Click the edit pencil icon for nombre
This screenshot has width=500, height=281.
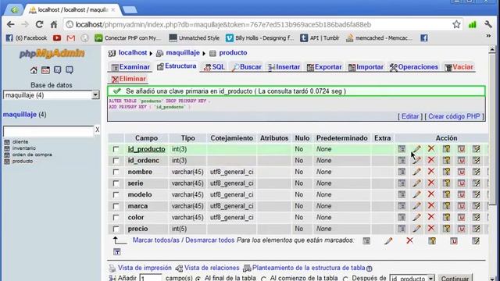(416, 172)
